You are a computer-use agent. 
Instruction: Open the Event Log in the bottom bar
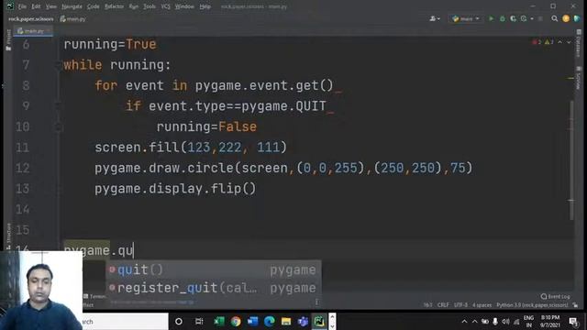click(x=556, y=296)
